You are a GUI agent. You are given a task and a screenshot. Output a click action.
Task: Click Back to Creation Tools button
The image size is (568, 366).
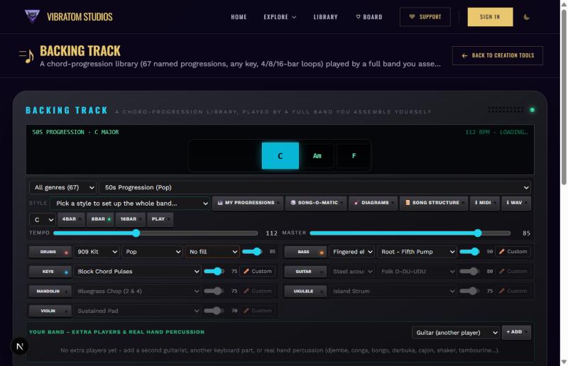point(498,55)
